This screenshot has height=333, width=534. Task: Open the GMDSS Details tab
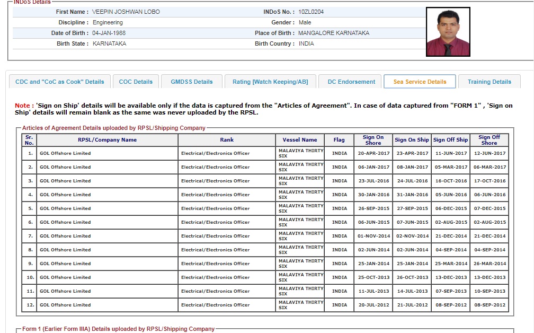(x=191, y=82)
